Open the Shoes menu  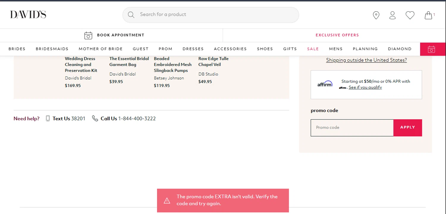265,49
